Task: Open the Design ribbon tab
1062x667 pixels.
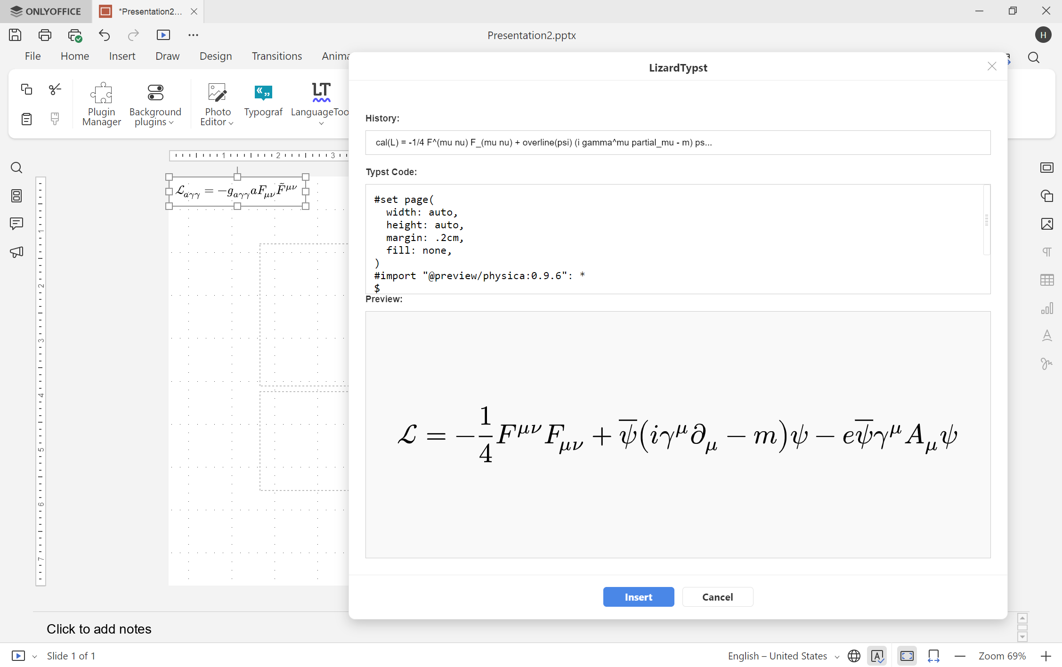Action: point(215,56)
